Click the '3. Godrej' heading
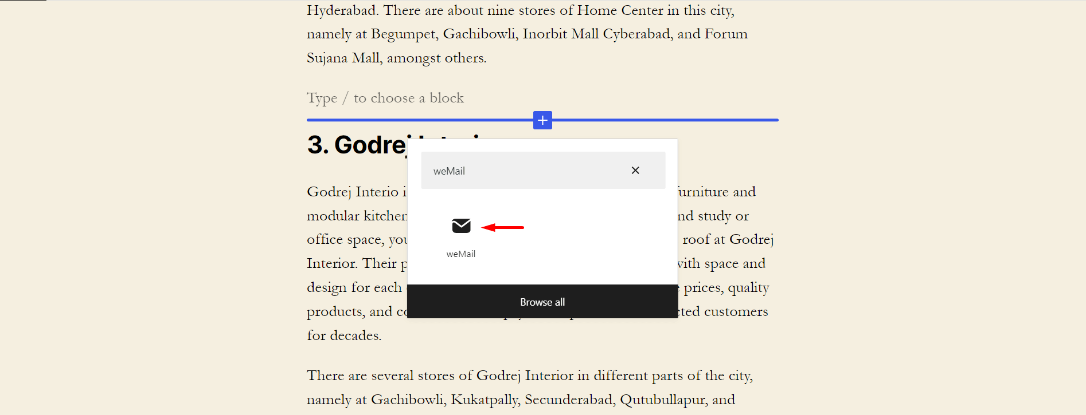This screenshot has width=1086, height=415. pyautogui.click(x=357, y=145)
